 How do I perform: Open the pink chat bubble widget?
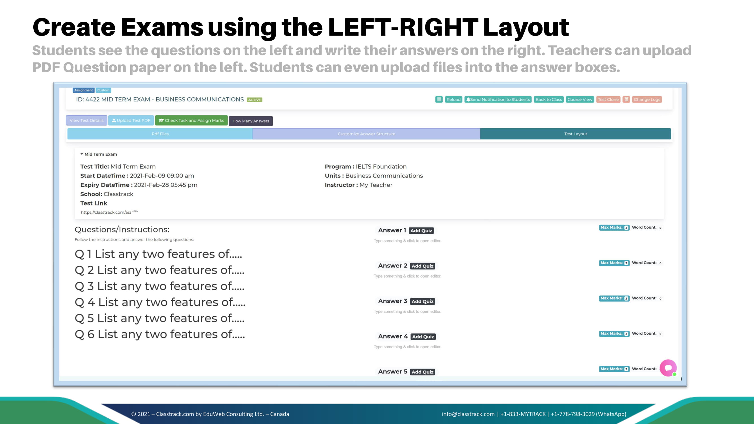(x=668, y=368)
